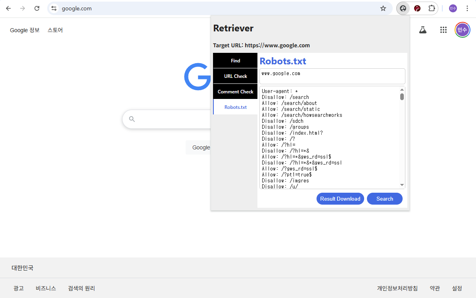Viewport: 476px width, 298px height.
Task: Open the Find tab in Retriever
Action: 235,60
